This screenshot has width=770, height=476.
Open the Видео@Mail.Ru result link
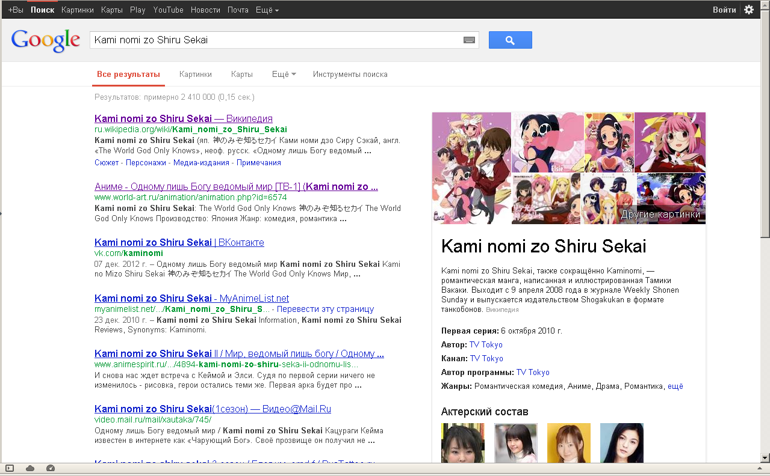point(213,409)
